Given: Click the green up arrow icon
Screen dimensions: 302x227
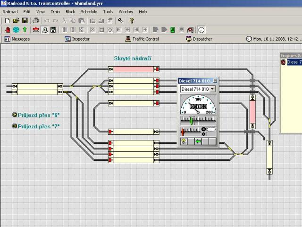Looking at the screenshot, I should click(25, 30).
